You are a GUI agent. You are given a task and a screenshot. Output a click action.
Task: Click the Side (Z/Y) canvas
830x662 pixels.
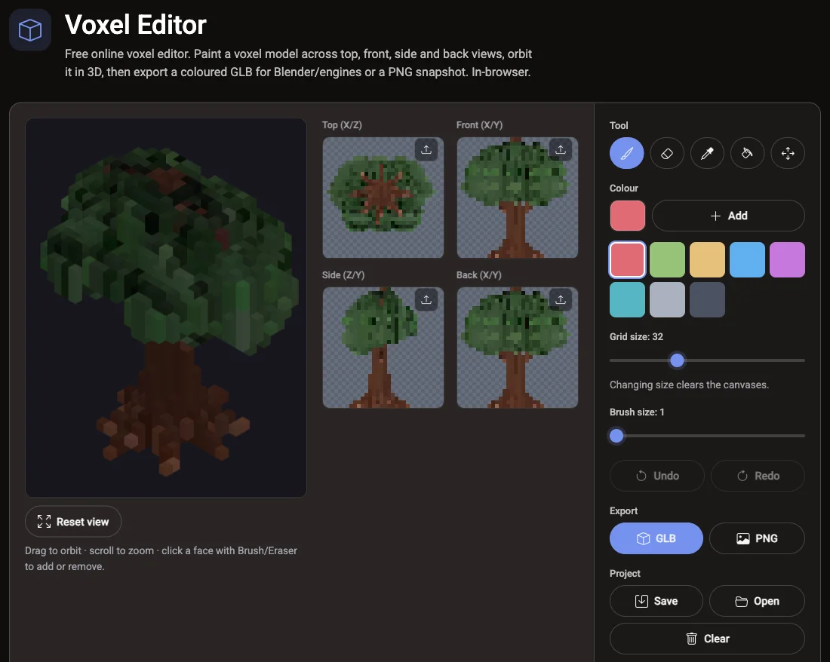click(x=383, y=348)
